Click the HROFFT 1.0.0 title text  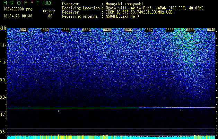(x=27, y=3)
